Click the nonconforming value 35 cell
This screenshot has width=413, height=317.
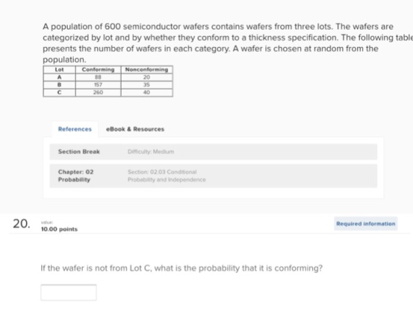coord(147,85)
